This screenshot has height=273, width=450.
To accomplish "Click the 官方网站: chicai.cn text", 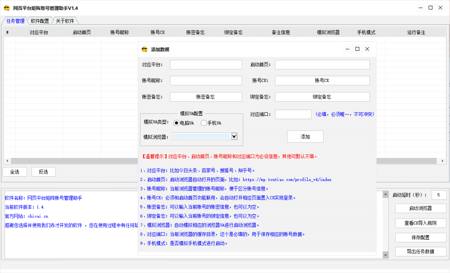I will [26, 216].
